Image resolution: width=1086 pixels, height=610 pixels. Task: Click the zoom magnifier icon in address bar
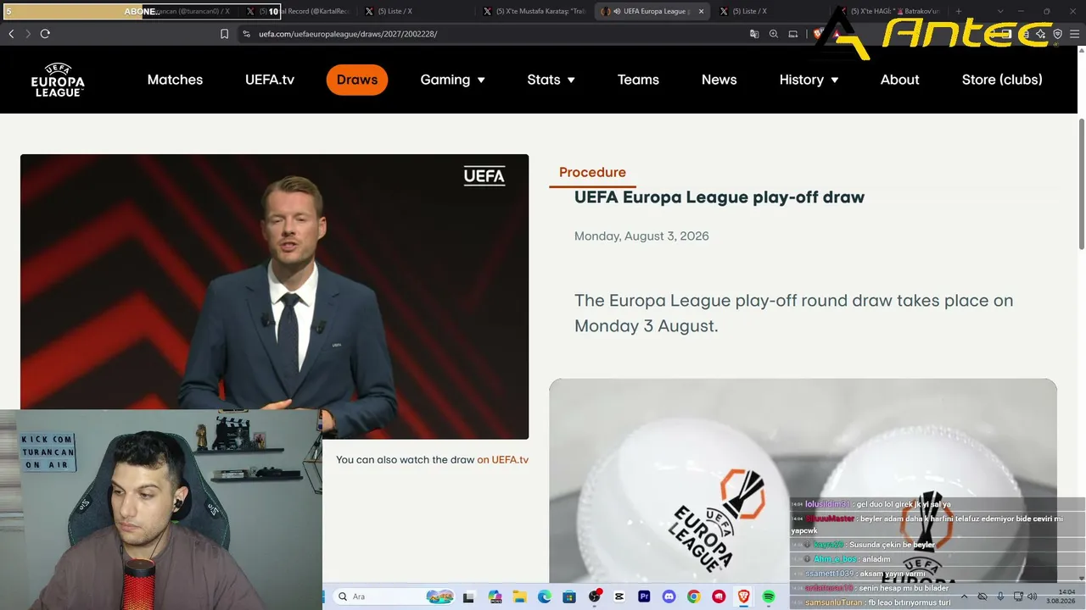pos(774,34)
